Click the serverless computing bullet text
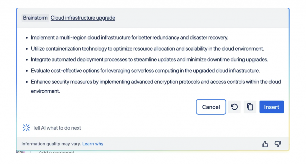 (145, 71)
